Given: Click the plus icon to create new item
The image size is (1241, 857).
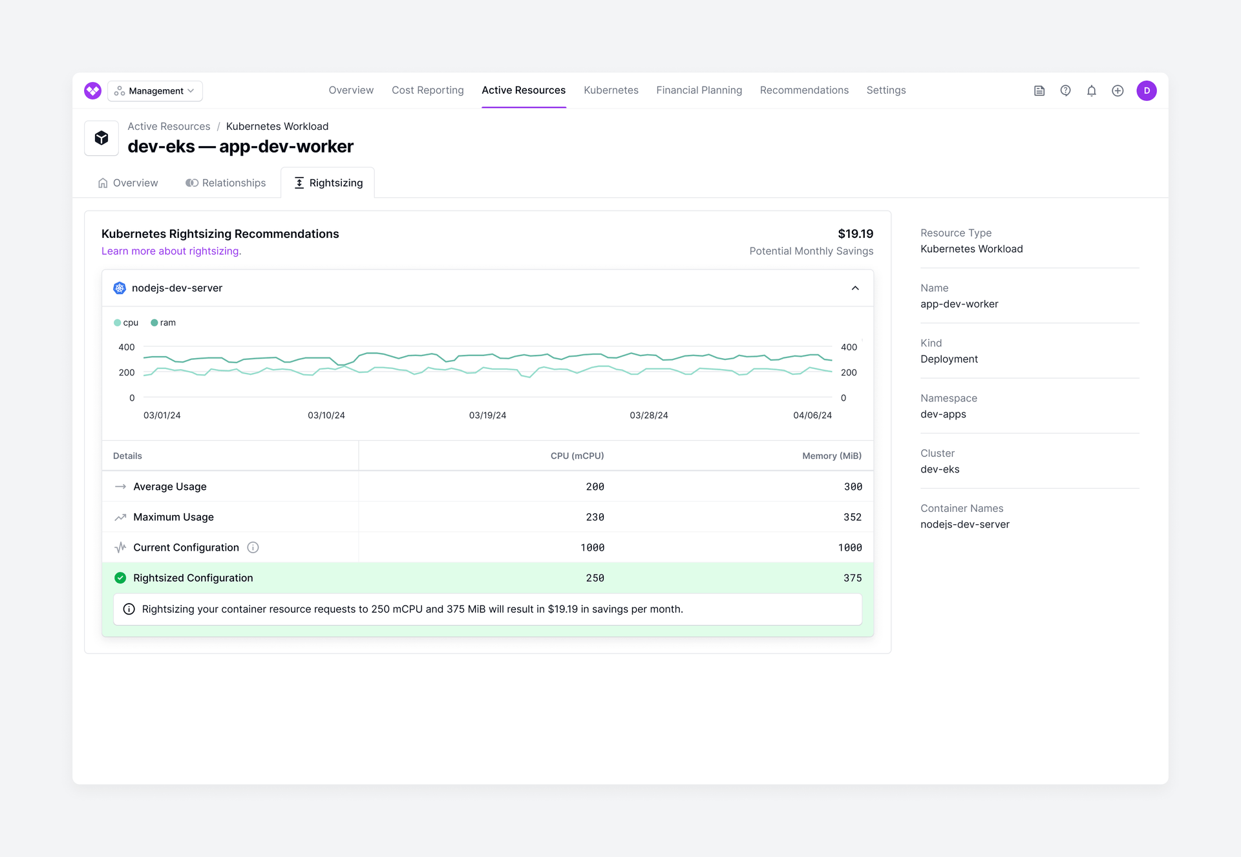Looking at the screenshot, I should coord(1118,90).
